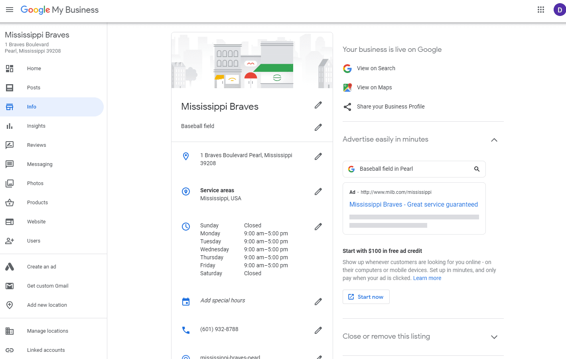
Task: Click the magnifier in the ad search box
Action: tap(477, 169)
